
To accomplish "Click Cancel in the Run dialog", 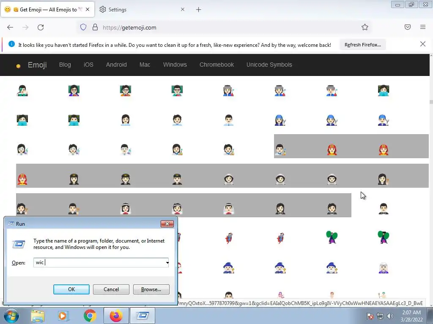I will click(x=111, y=289).
